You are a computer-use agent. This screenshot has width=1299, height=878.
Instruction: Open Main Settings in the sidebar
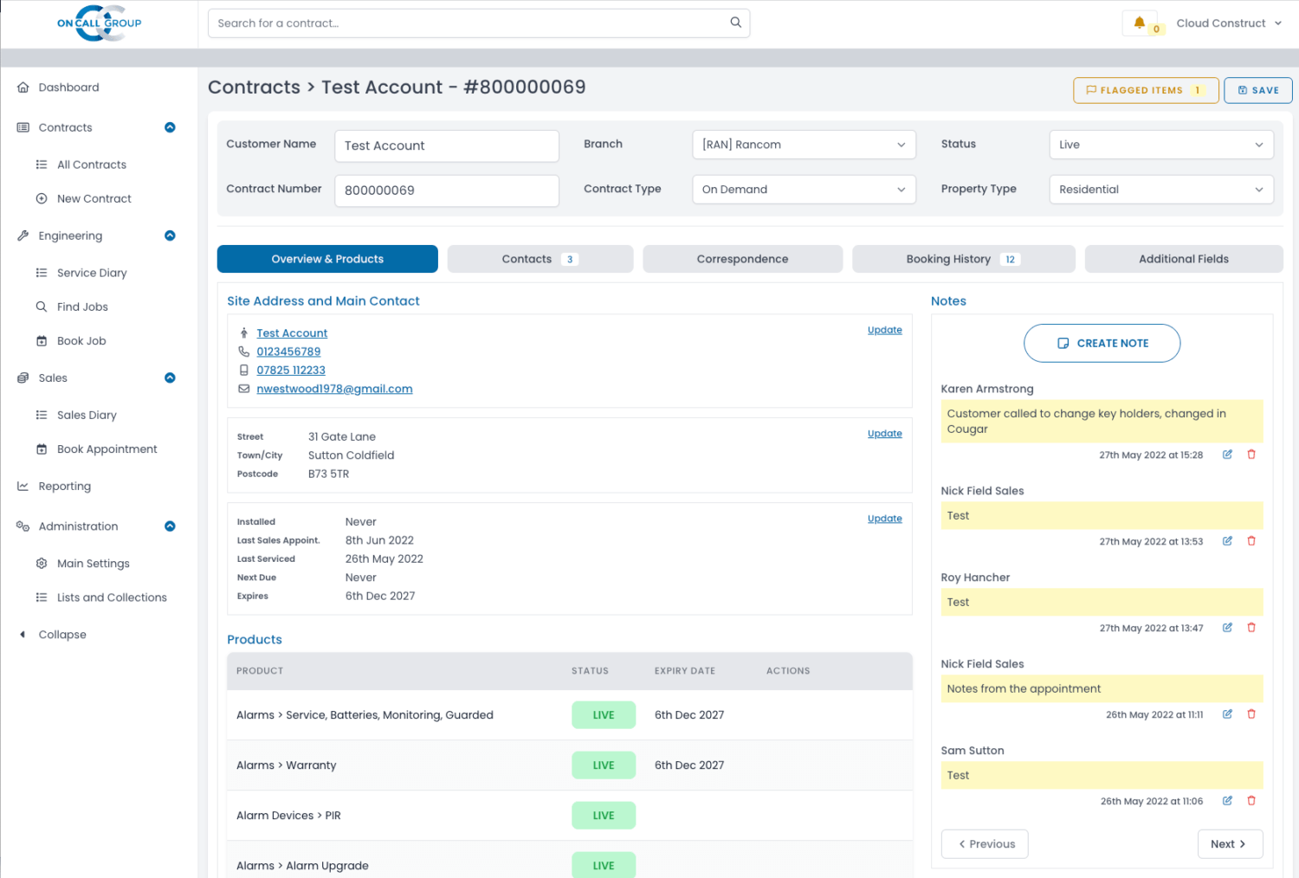click(x=93, y=564)
